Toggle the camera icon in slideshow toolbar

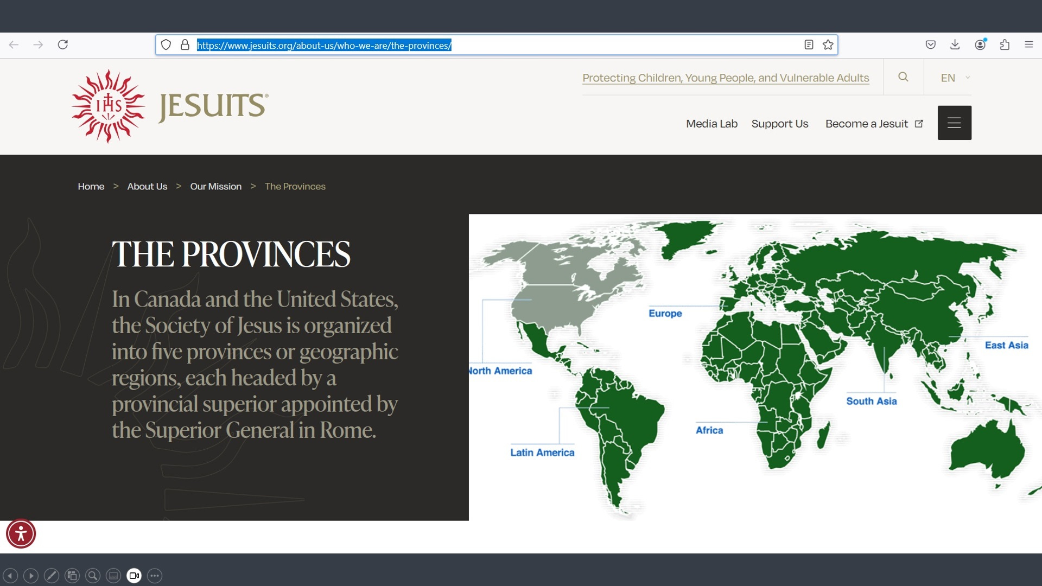(x=134, y=576)
